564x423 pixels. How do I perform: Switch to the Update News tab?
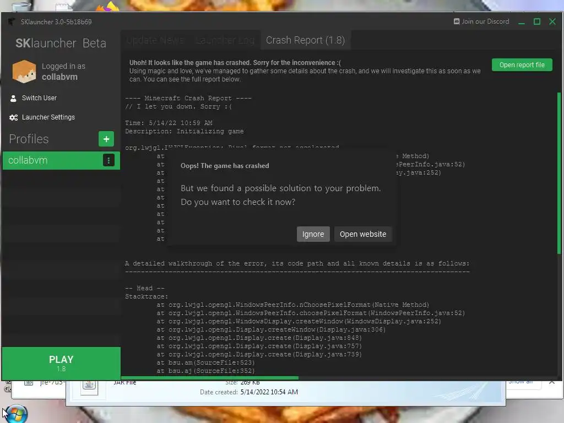155,40
